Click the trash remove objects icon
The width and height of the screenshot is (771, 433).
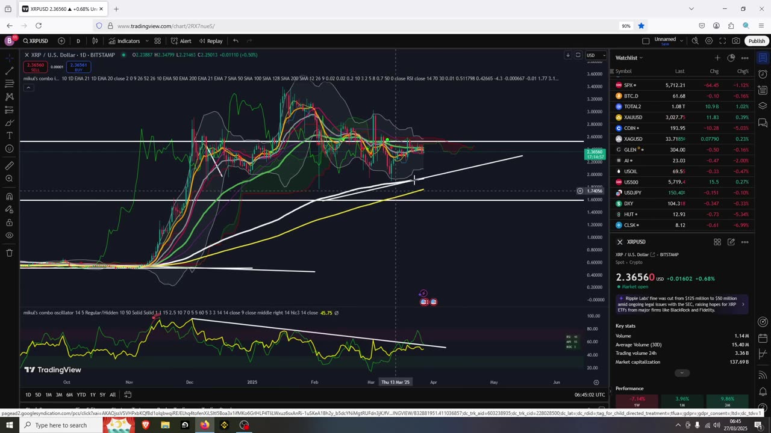[x=9, y=253]
